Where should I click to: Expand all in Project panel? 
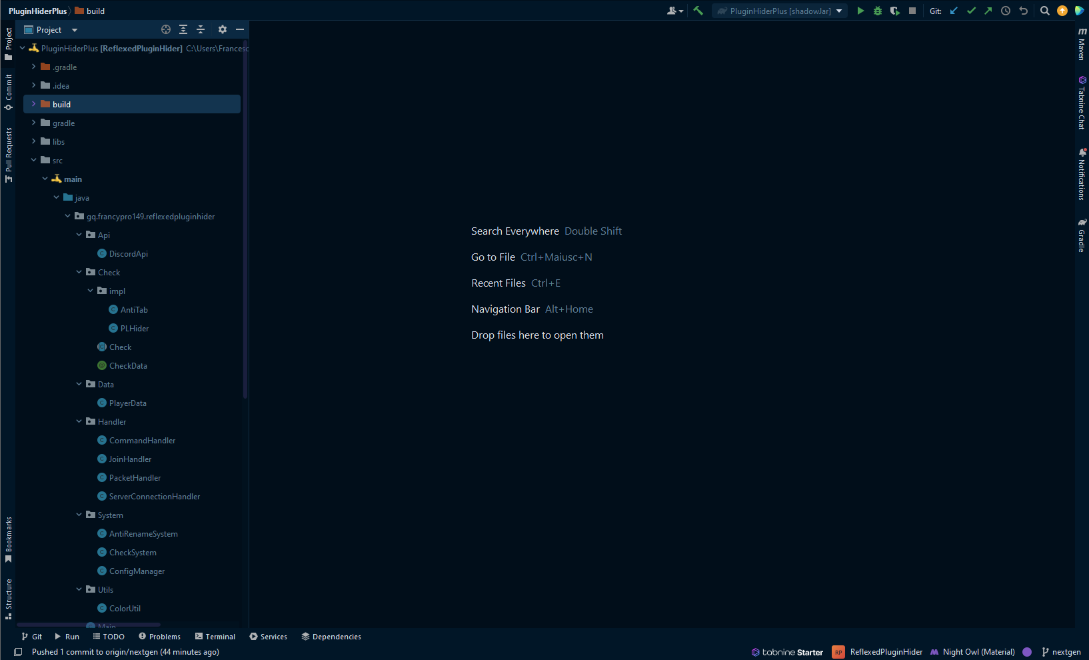click(x=183, y=29)
